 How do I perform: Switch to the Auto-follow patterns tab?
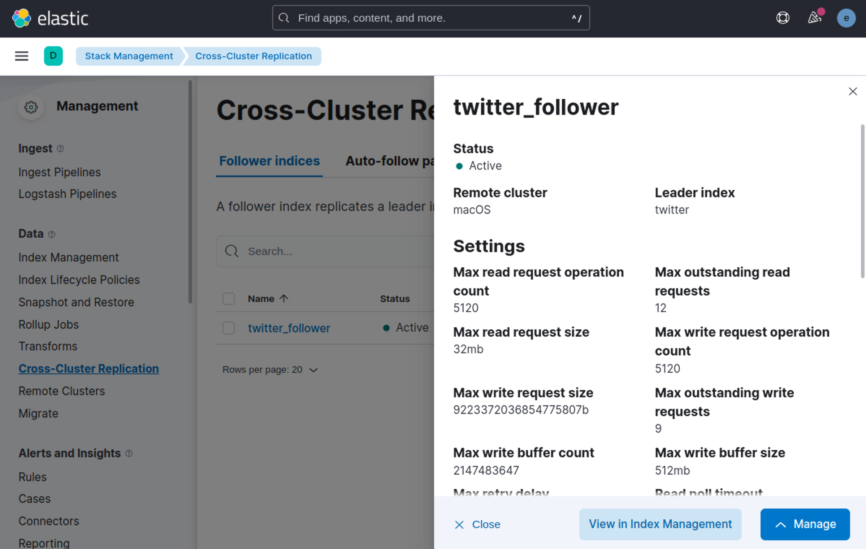390,161
